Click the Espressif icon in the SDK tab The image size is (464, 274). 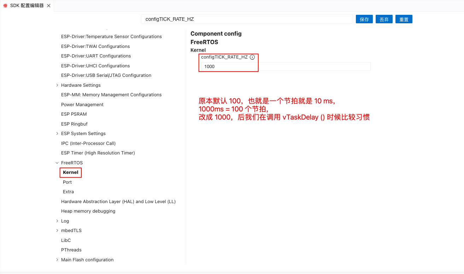coord(5,6)
